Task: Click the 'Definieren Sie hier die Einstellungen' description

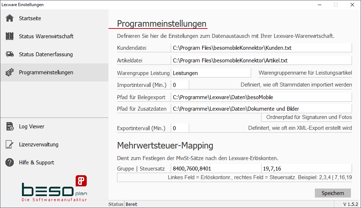Action: coord(226,36)
